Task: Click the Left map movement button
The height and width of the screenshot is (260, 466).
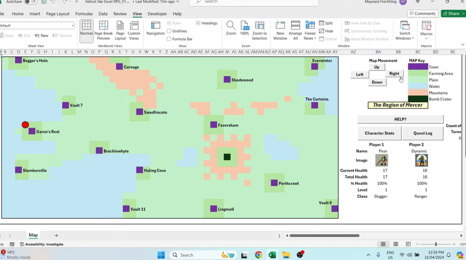Action: pos(360,74)
